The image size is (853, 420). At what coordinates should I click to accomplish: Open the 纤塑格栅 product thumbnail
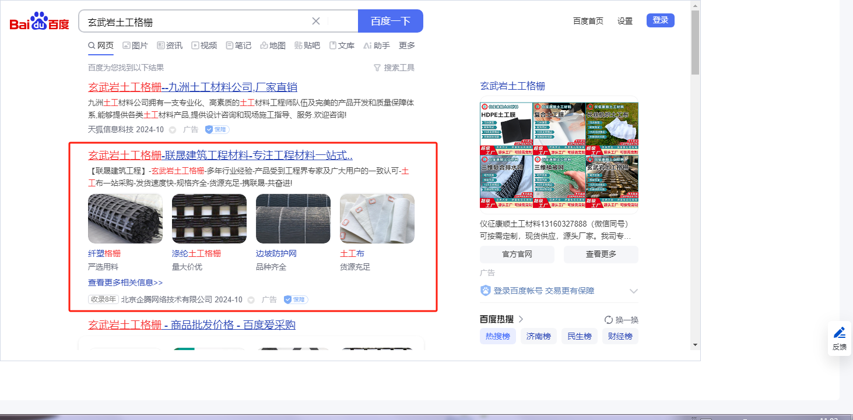click(x=125, y=218)
